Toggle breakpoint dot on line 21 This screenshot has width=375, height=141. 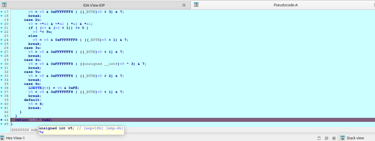tap(1, 28)
